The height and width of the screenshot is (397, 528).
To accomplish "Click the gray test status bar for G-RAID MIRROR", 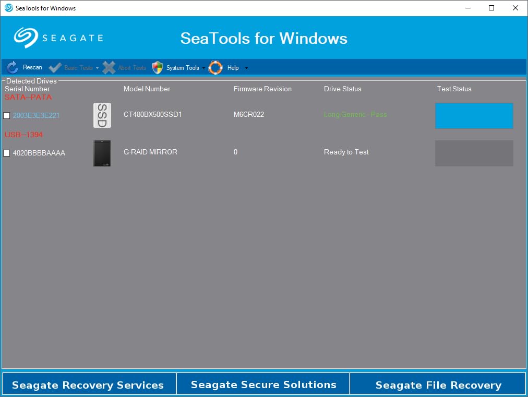I will [x=474, y=153].
